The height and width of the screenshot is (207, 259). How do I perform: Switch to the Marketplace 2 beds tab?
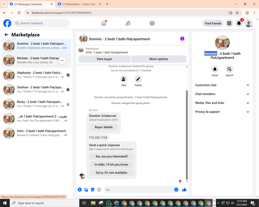79,4
